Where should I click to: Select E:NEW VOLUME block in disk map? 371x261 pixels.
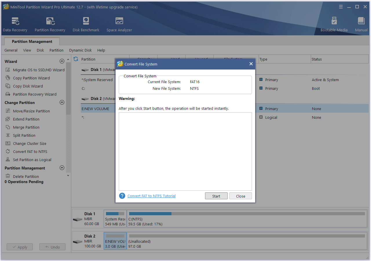pos(115,241)
